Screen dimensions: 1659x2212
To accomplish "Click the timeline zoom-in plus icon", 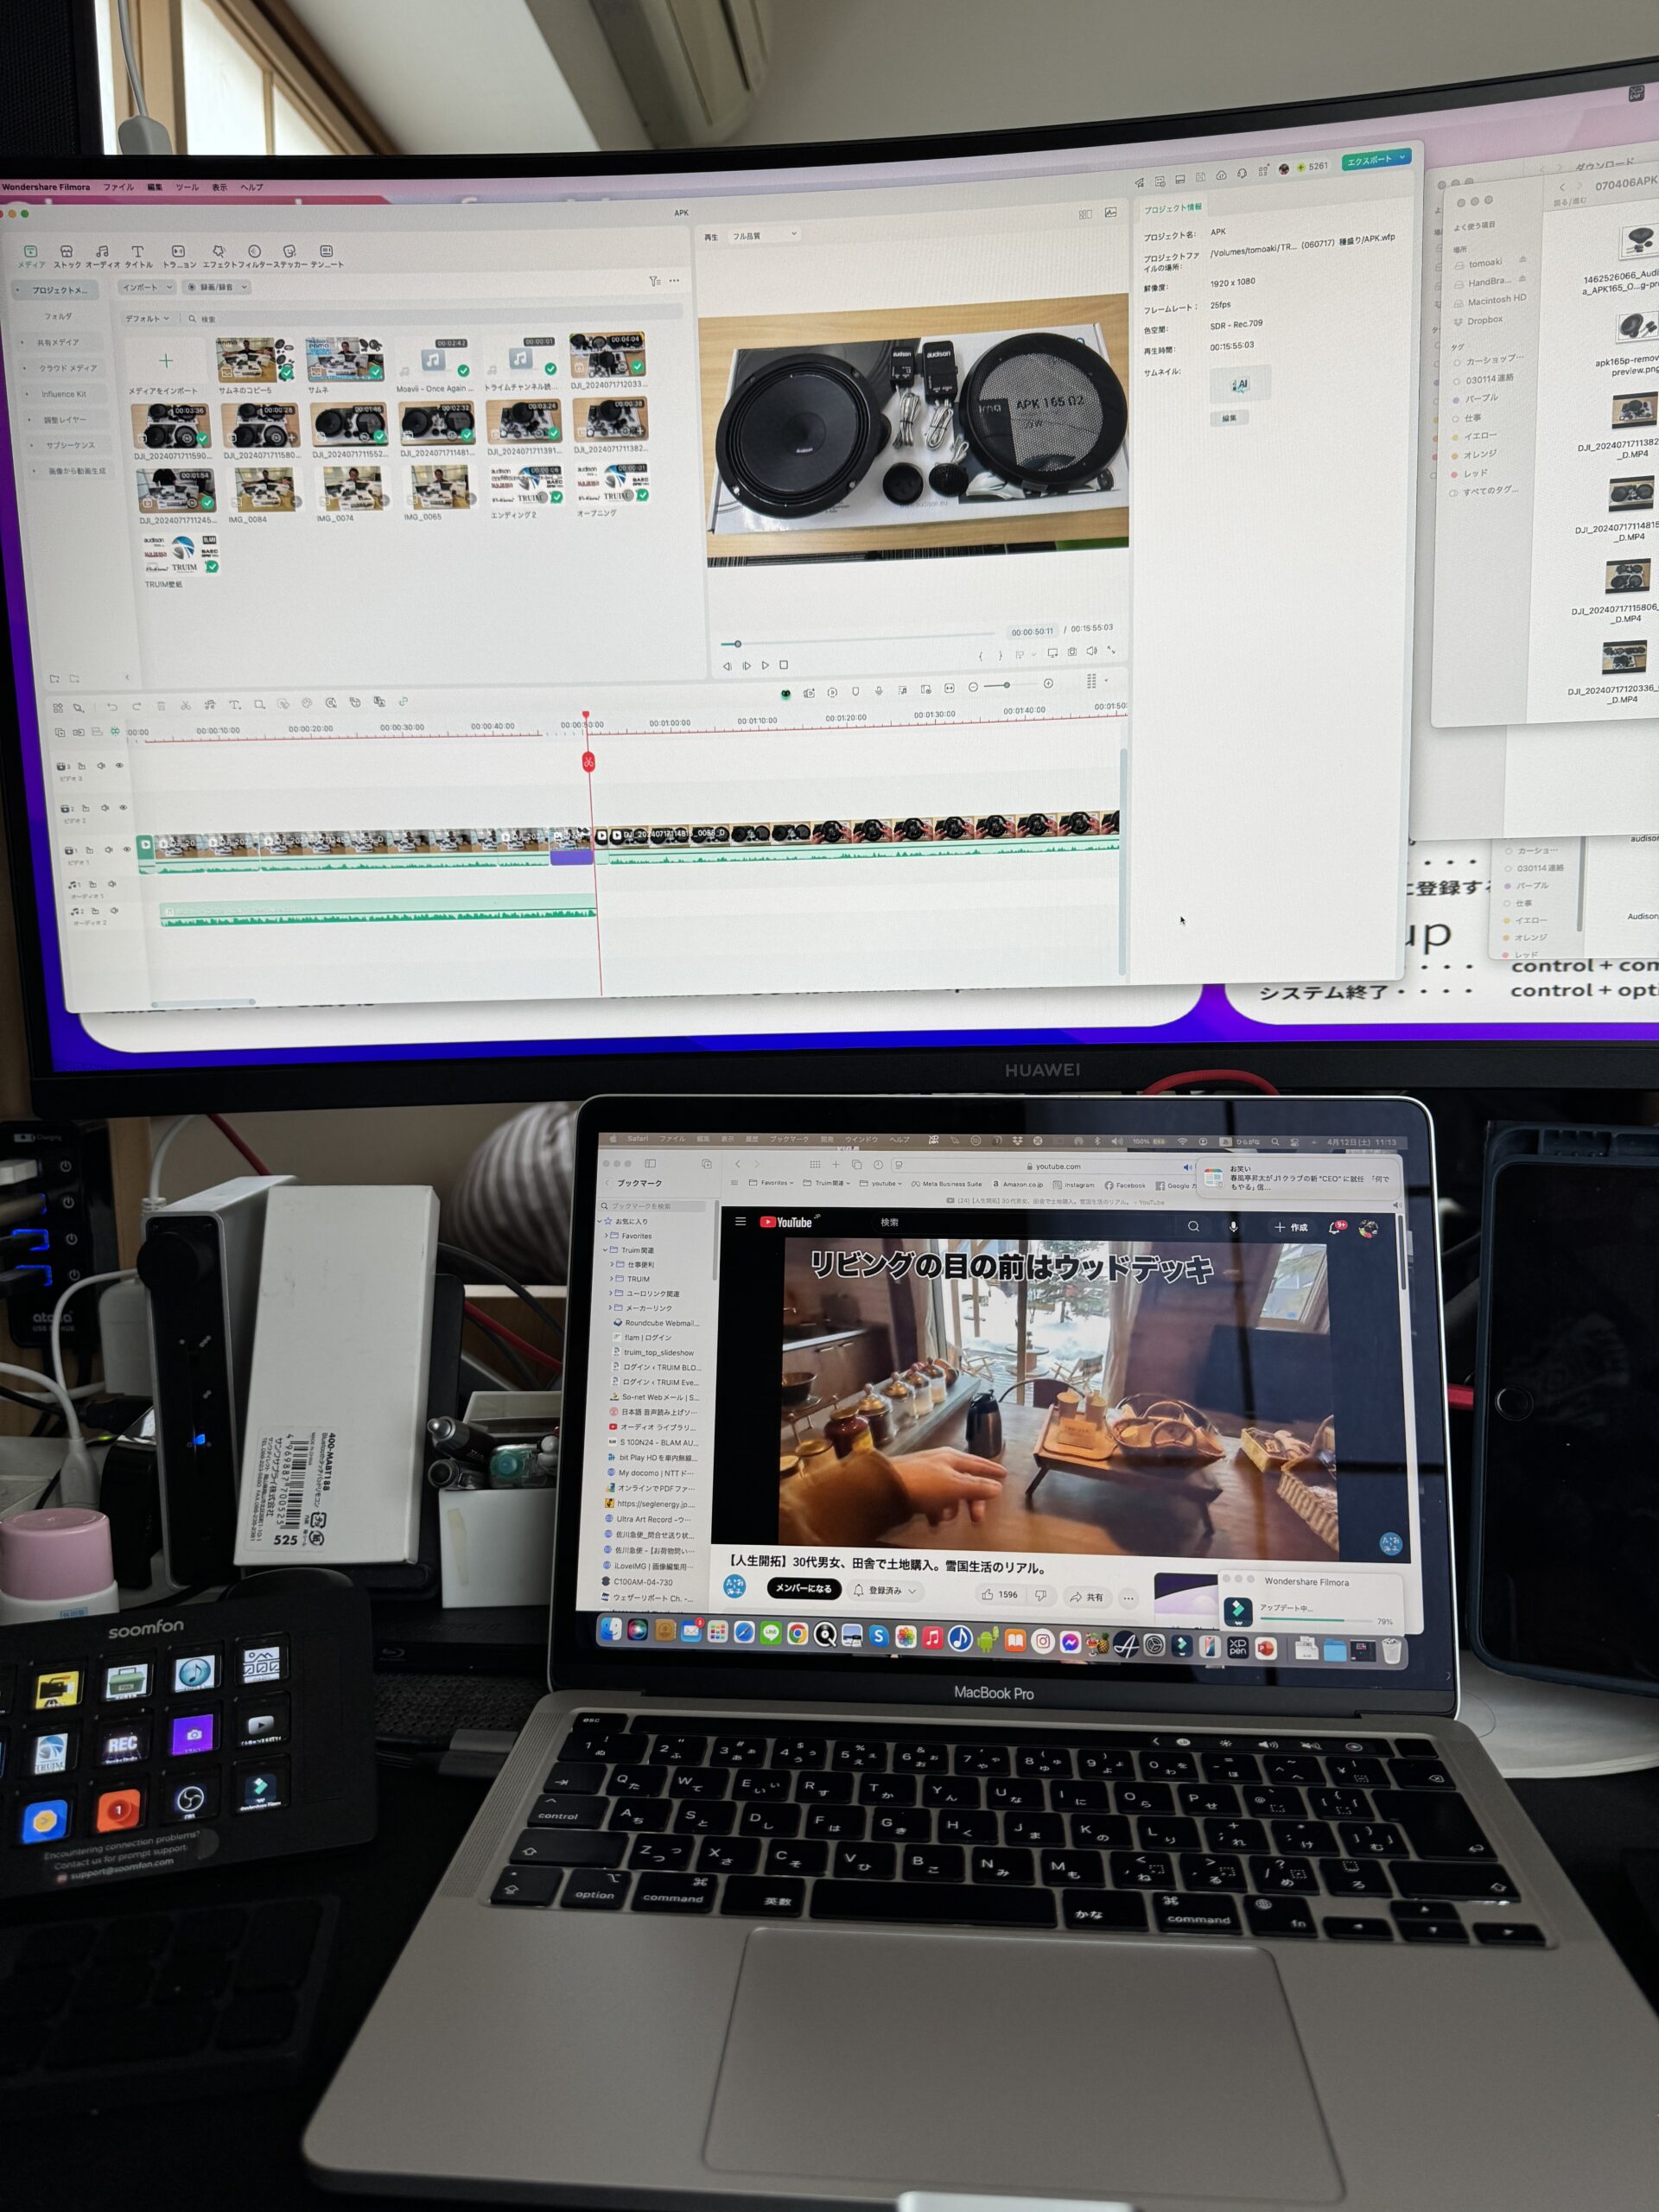I will (x=1048, y=684).
